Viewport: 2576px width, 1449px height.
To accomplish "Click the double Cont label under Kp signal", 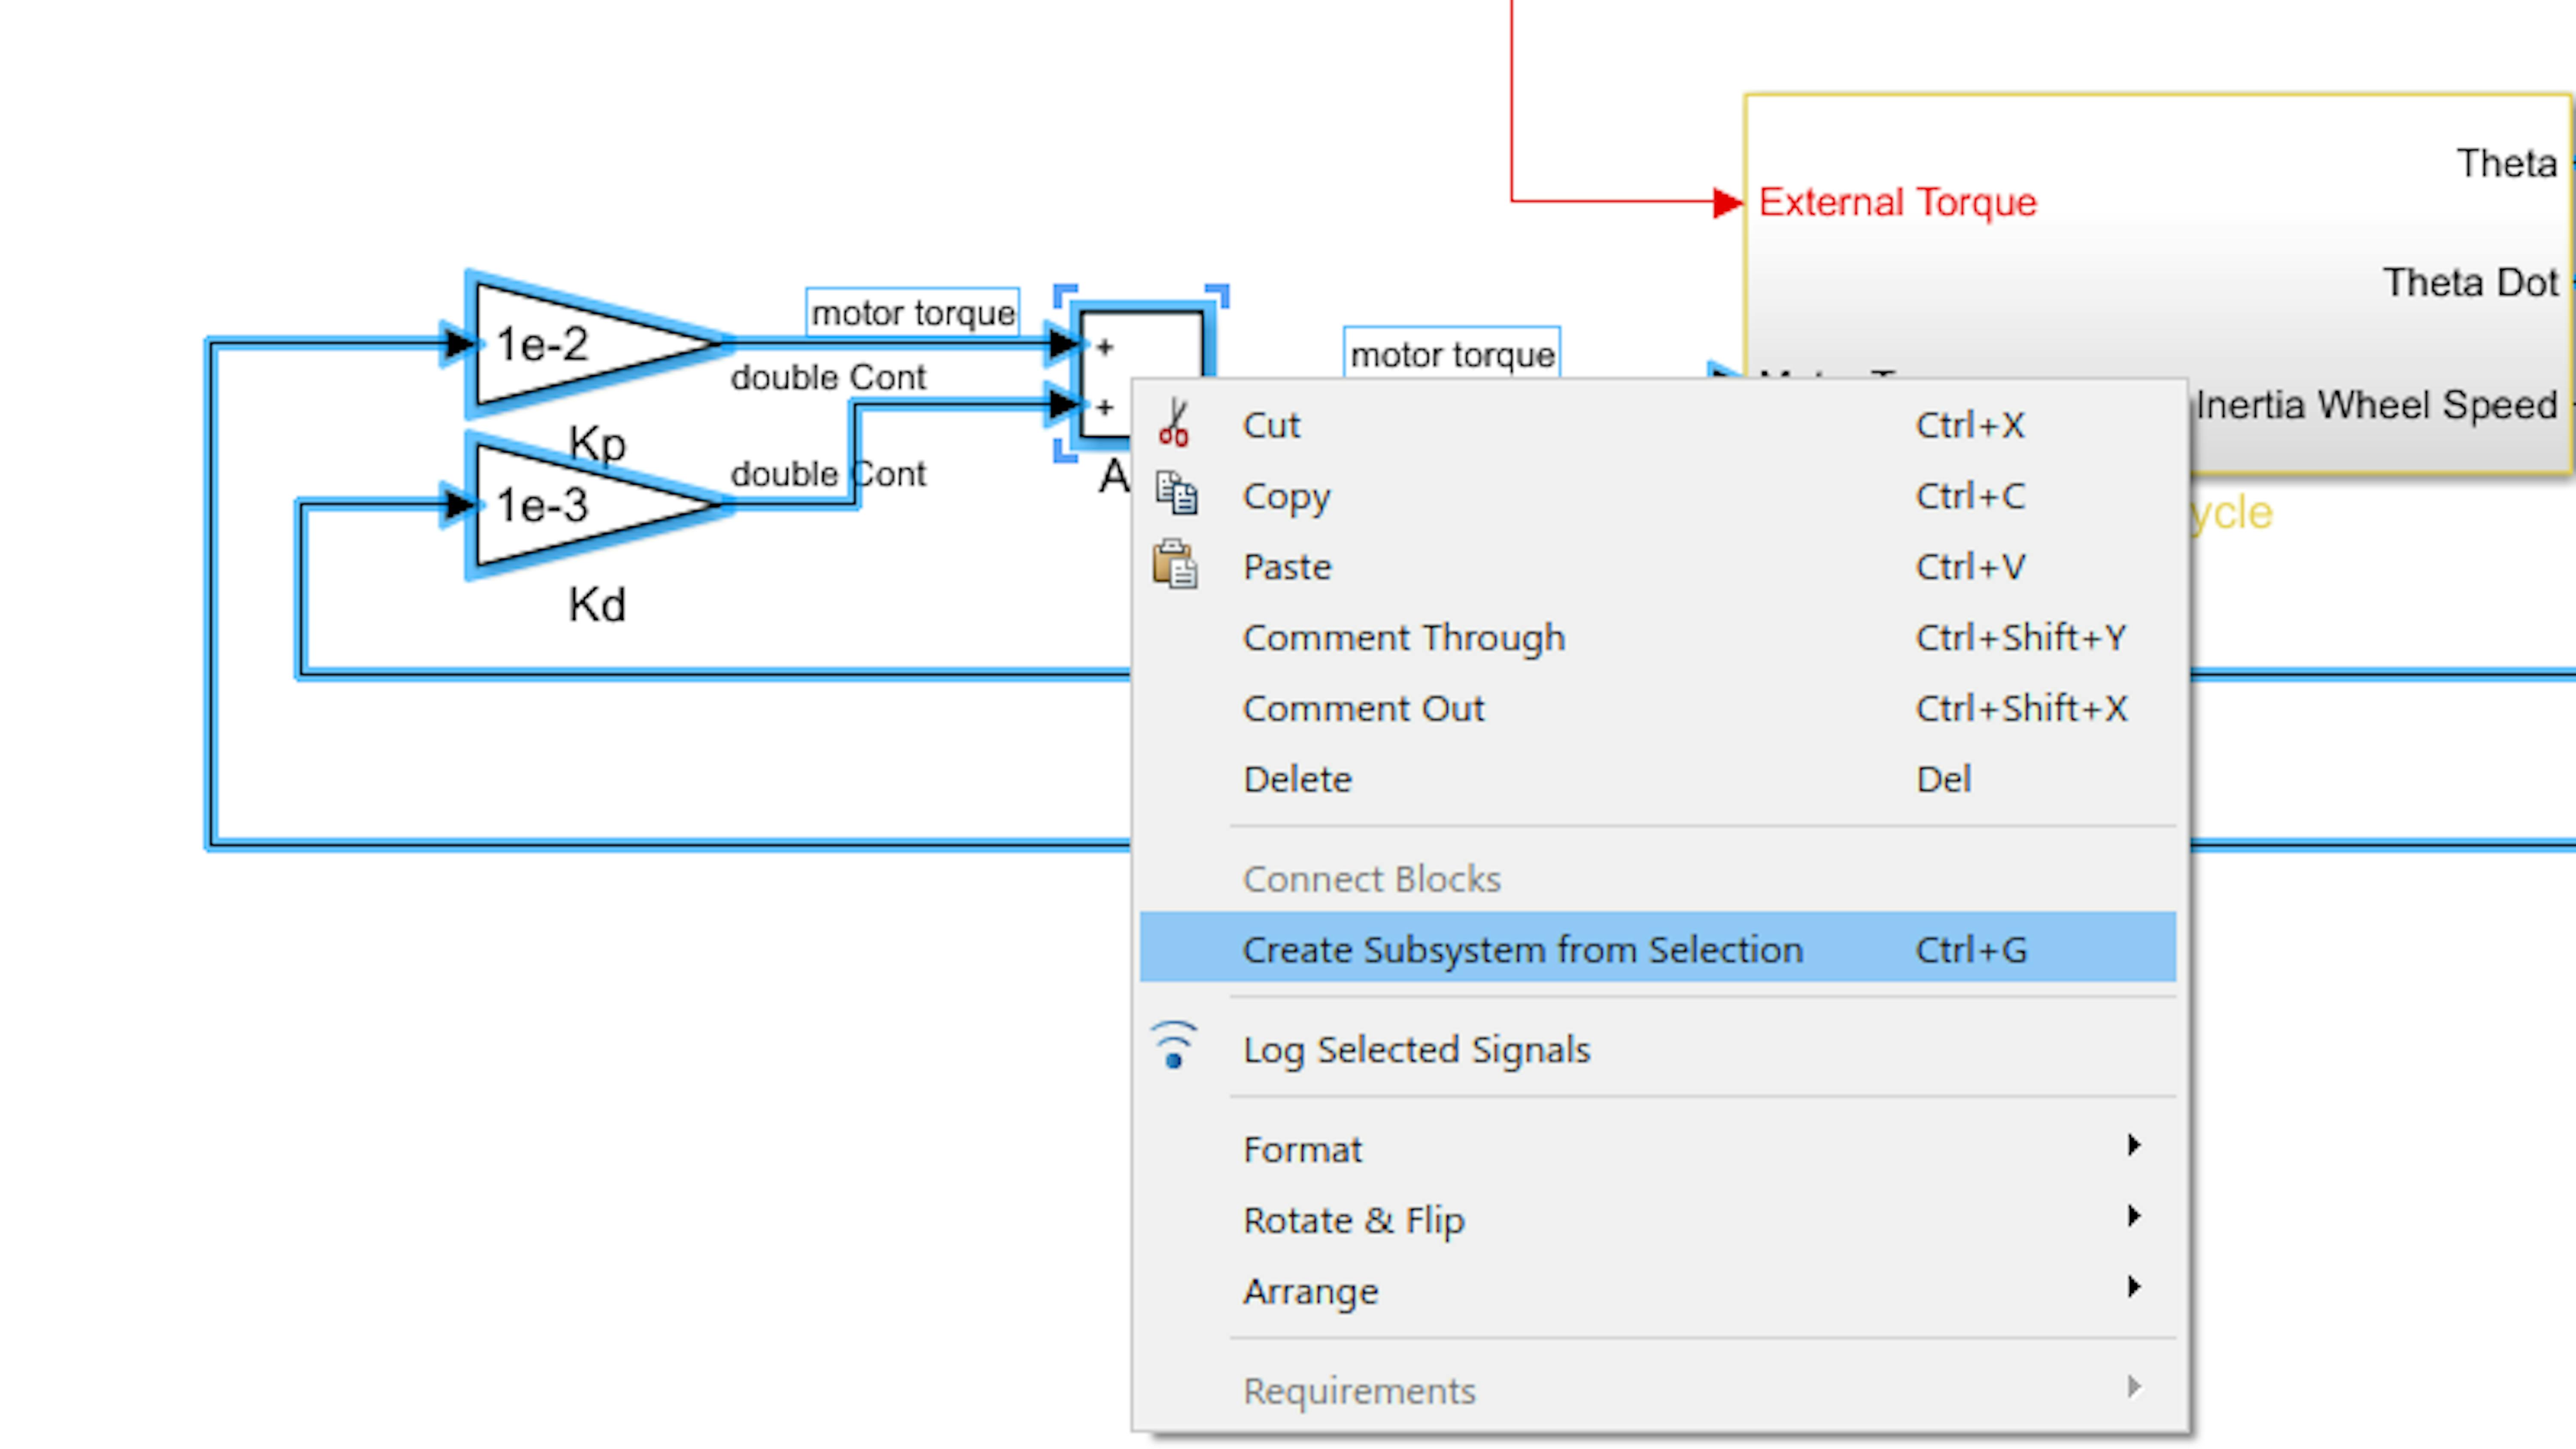I will (828, 378).
